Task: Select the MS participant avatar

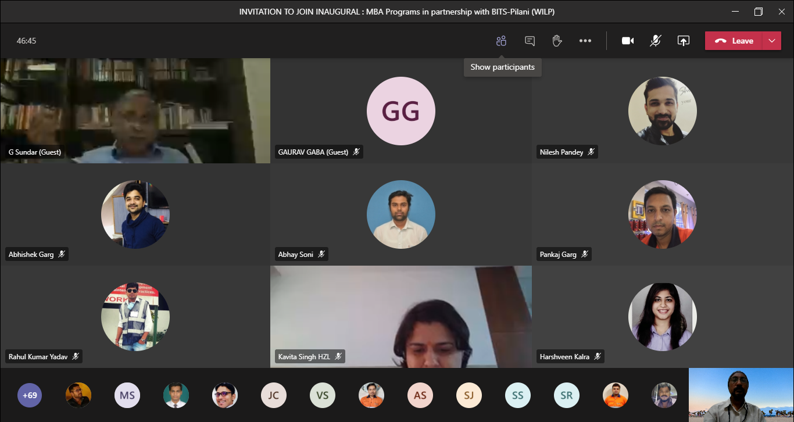Action: tap(127, 395)
